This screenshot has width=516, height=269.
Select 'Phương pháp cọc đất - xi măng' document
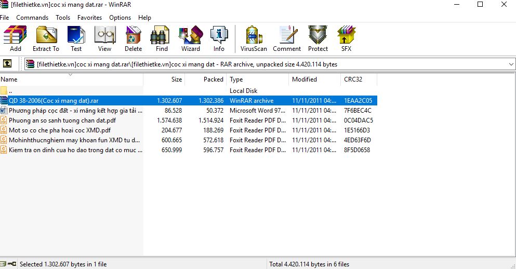[76, 111]
